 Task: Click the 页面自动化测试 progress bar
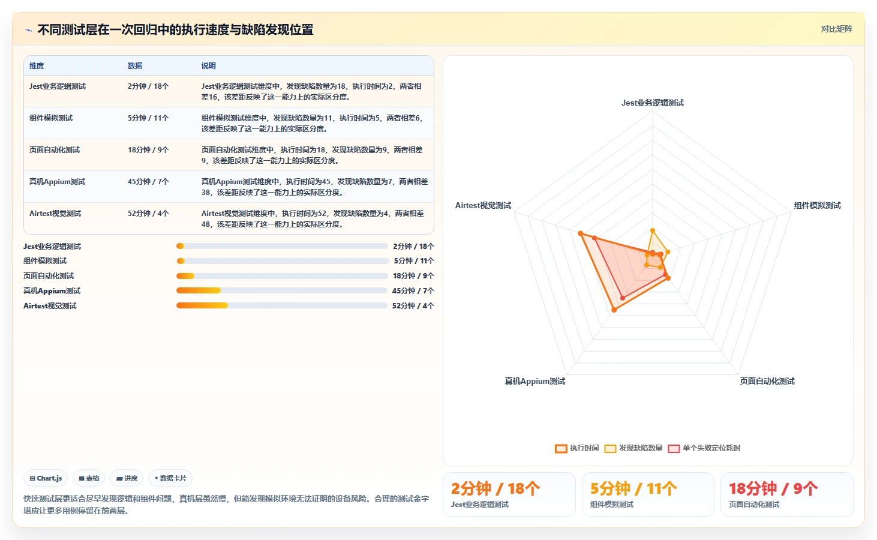click(x=282, y=276)
